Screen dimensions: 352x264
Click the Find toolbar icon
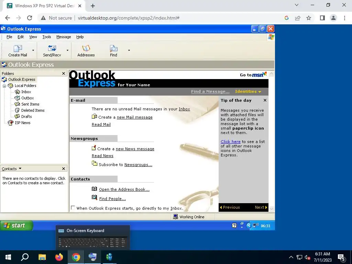113,48
